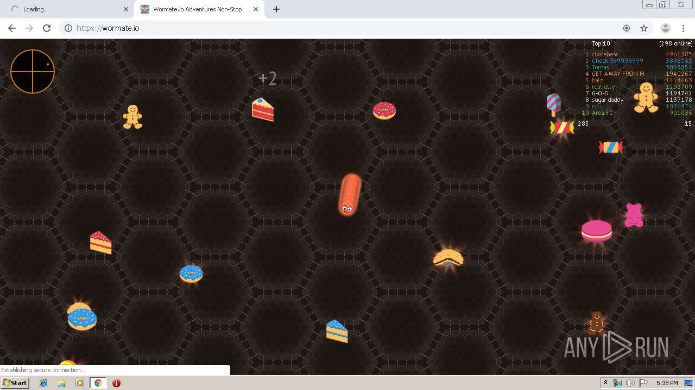Viewport: 695px width, 390px height.
Task: Open the media player taskbar icon
Action: click(x=80, y=383)
